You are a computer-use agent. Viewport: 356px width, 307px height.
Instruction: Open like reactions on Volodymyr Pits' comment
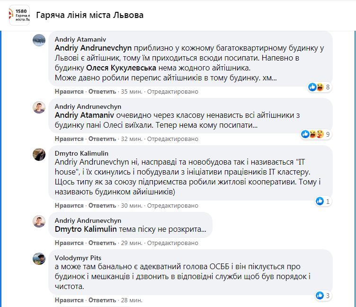click(320, 296)
